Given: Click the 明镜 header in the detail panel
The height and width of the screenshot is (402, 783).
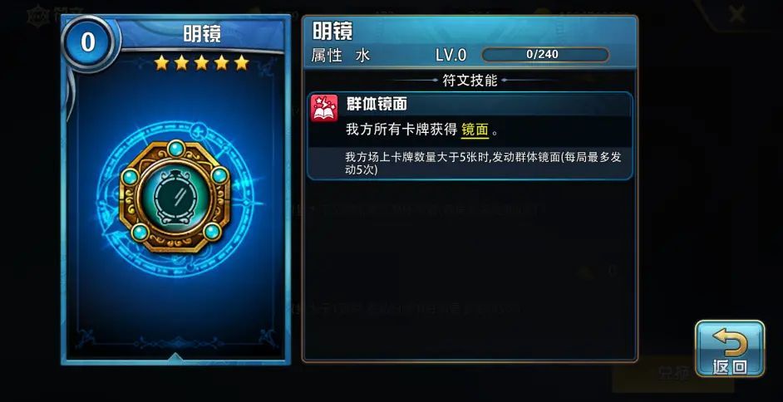Looking at the screenshot, I should tap(332, 31).
